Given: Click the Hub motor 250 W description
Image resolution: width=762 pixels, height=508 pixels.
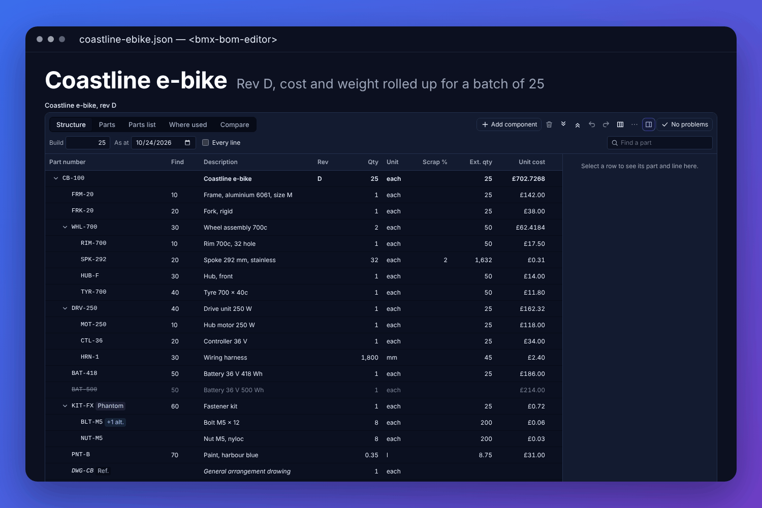Looking at the screenshot, I should point(229,325).
